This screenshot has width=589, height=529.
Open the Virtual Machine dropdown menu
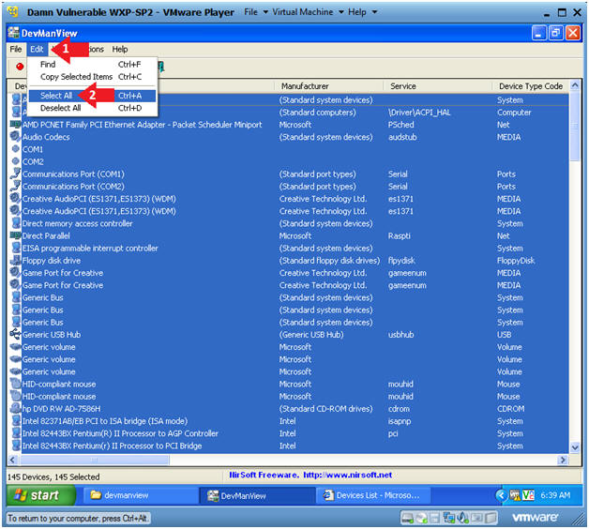(x=308, y=12)
